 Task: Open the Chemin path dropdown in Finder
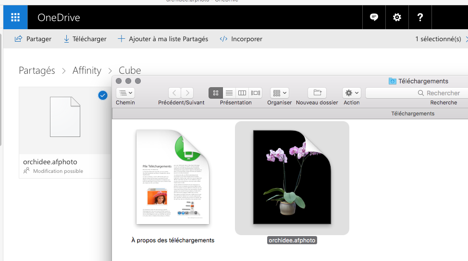coord(125,93)
